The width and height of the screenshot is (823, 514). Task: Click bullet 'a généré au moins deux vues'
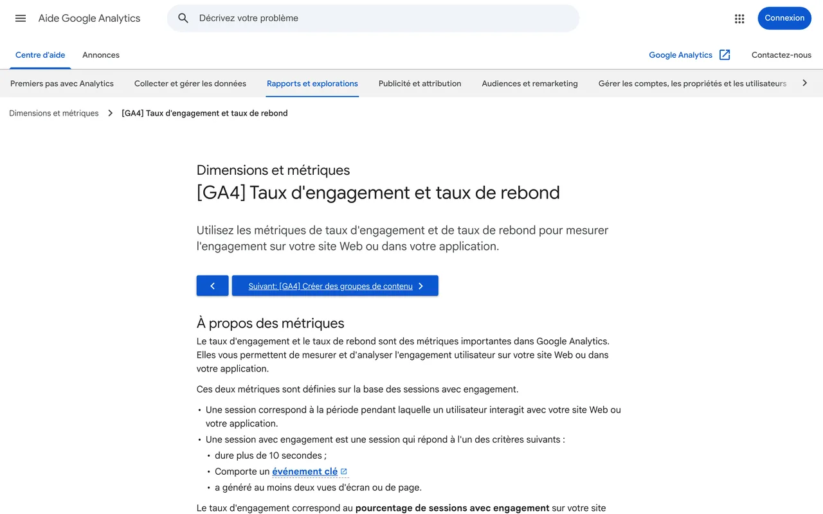click(x=318, y=488)
